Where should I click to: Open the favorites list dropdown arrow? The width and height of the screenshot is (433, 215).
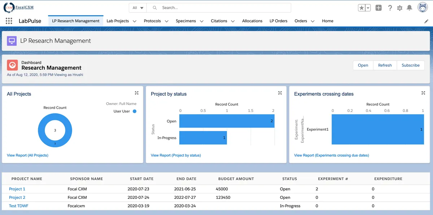tap(368, 8)
